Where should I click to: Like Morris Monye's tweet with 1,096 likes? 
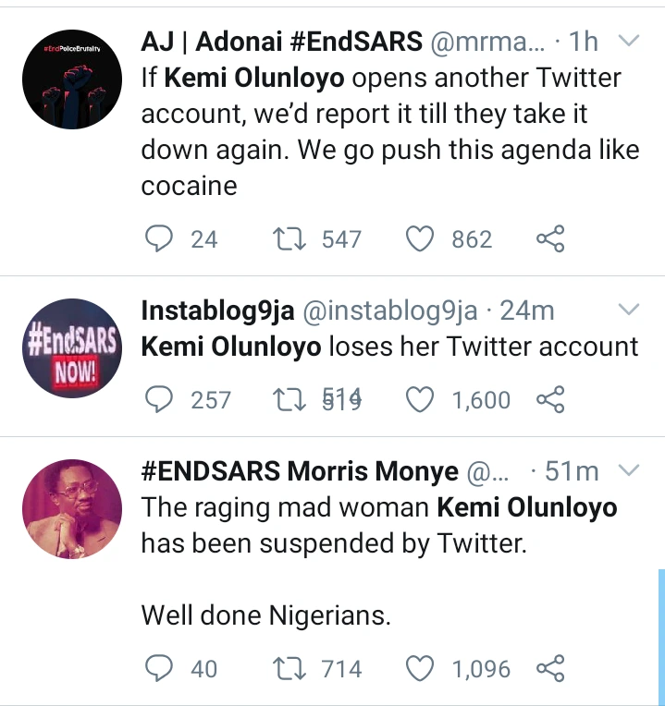pos(422,668)
